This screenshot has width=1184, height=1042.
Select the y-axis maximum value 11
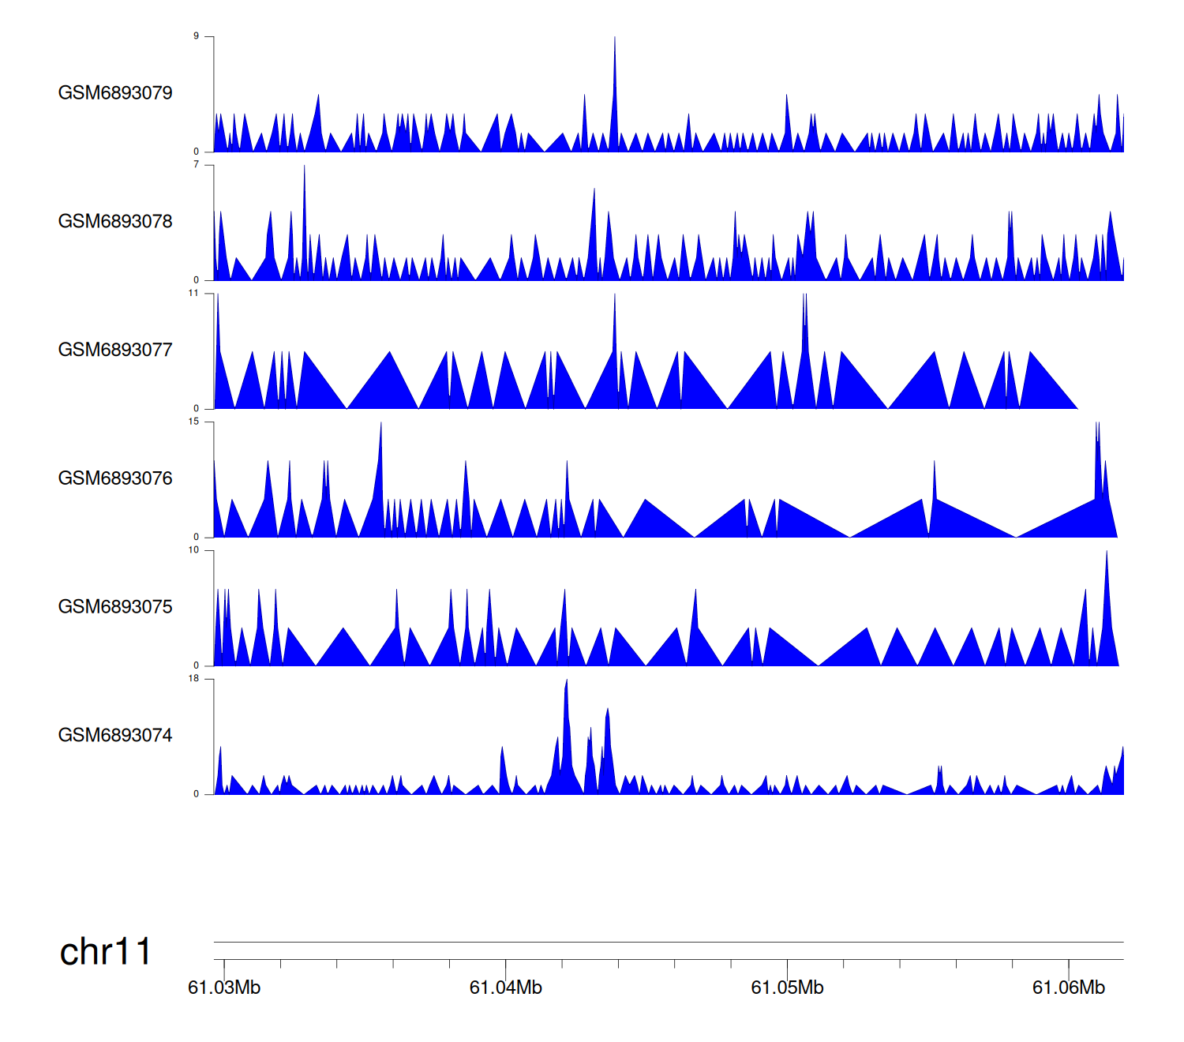(x=194, y=293)
